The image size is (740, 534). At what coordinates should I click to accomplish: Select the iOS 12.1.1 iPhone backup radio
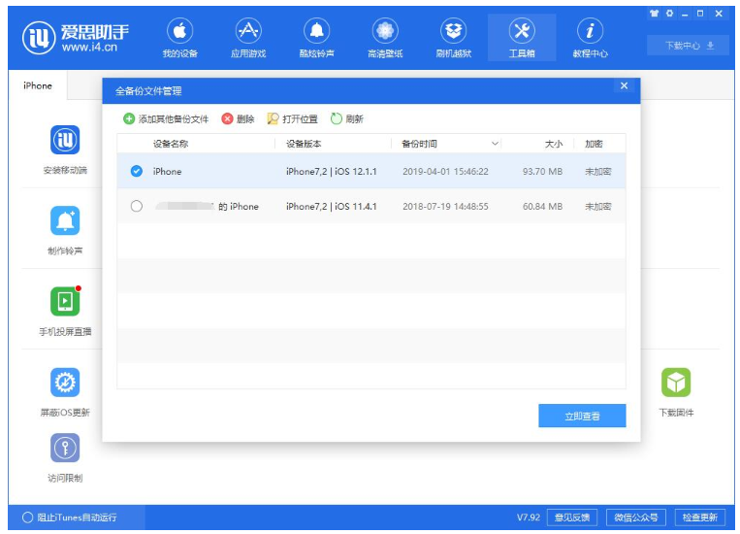point(136,171)
